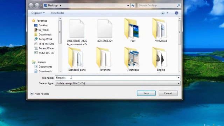Click the Libraries label
224x126 pixels.
pyautogui.click(x=41, y=62)
